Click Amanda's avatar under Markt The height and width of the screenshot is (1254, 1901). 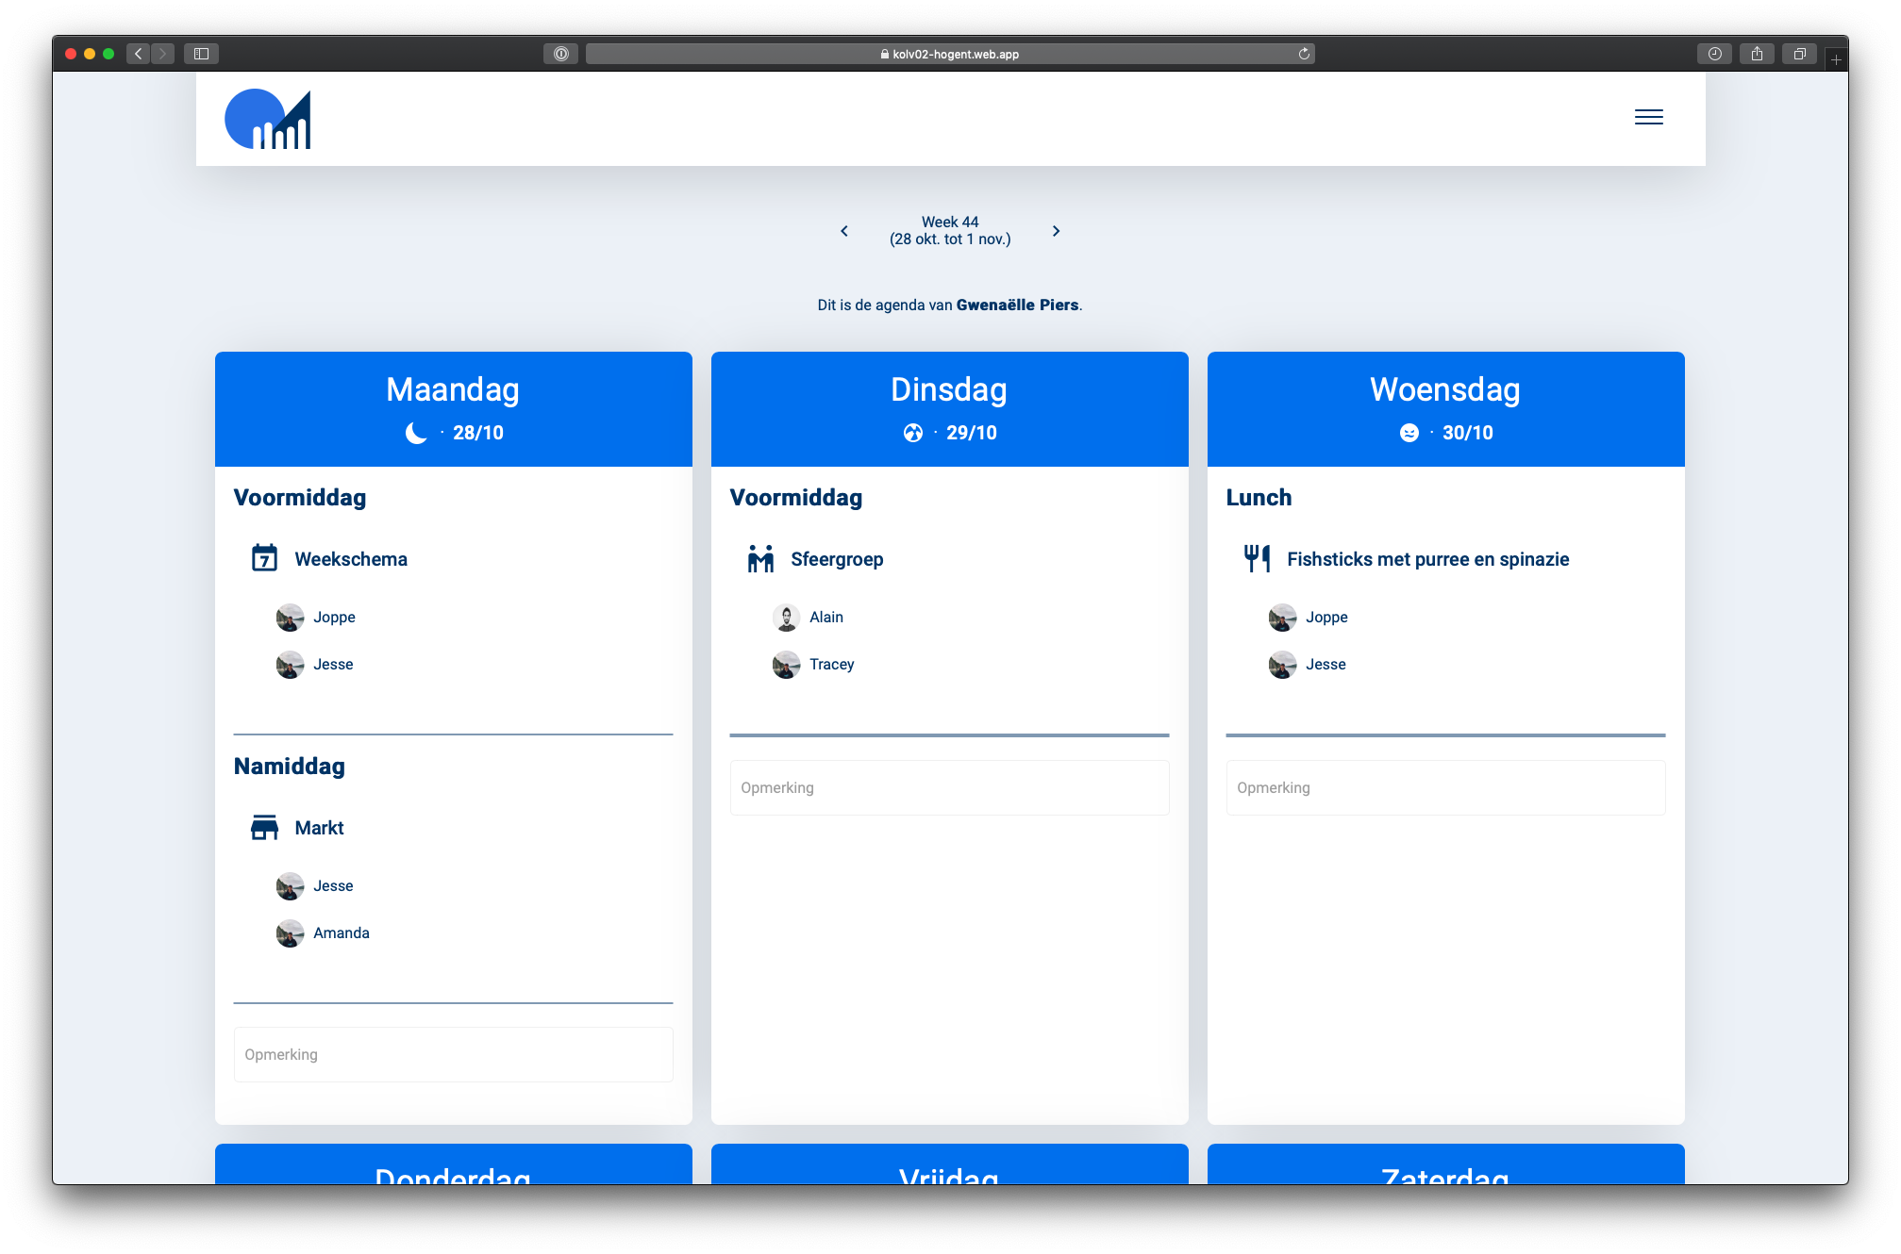[290, 933]
